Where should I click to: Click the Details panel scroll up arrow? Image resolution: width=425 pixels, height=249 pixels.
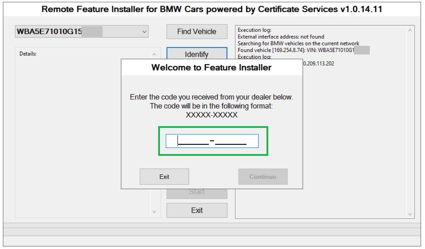pos(154,54)
